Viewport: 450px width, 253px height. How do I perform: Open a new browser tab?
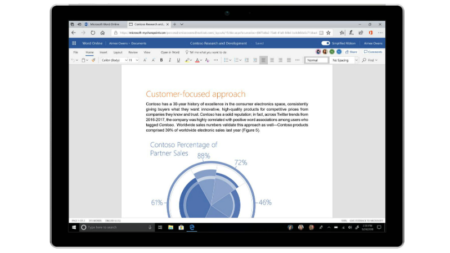coord(174,24)
